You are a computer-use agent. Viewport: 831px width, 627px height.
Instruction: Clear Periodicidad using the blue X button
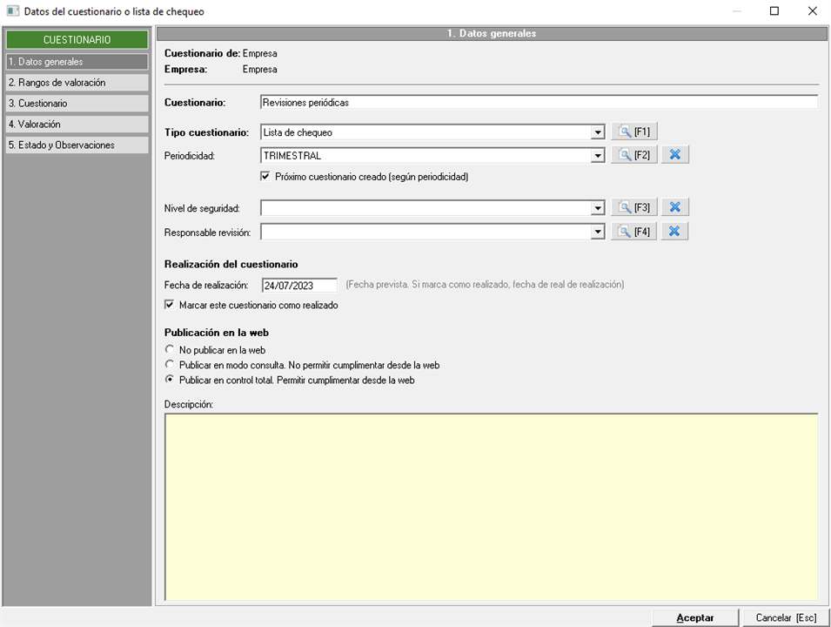(674, 156)
